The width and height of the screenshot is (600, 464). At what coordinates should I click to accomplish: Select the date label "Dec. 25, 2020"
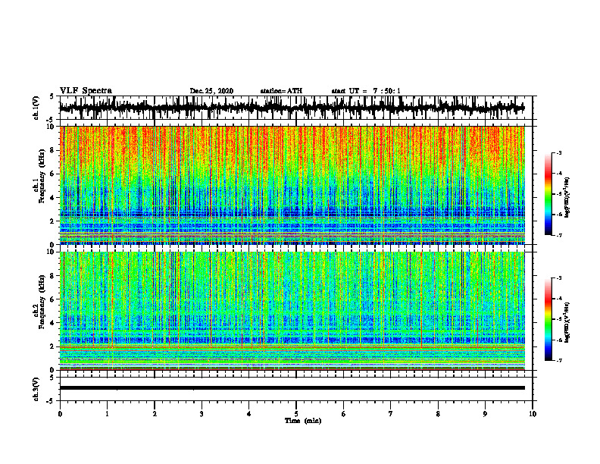[x=211, y=91]
